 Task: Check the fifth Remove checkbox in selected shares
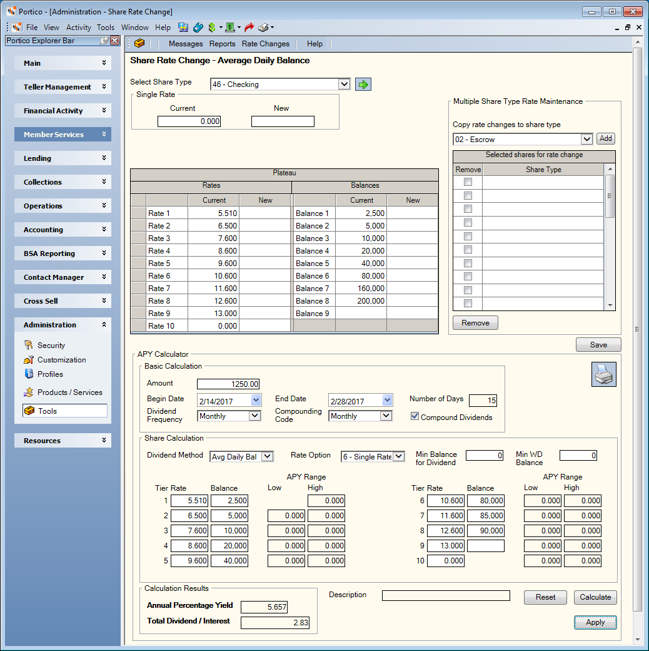point(468,236)
